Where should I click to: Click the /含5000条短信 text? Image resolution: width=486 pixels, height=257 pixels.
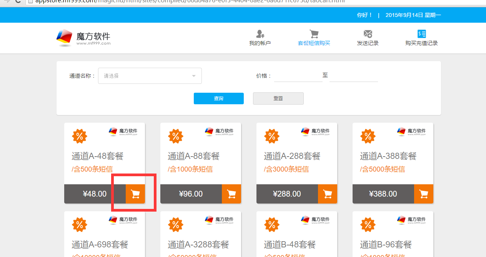(x=383, y=169)
